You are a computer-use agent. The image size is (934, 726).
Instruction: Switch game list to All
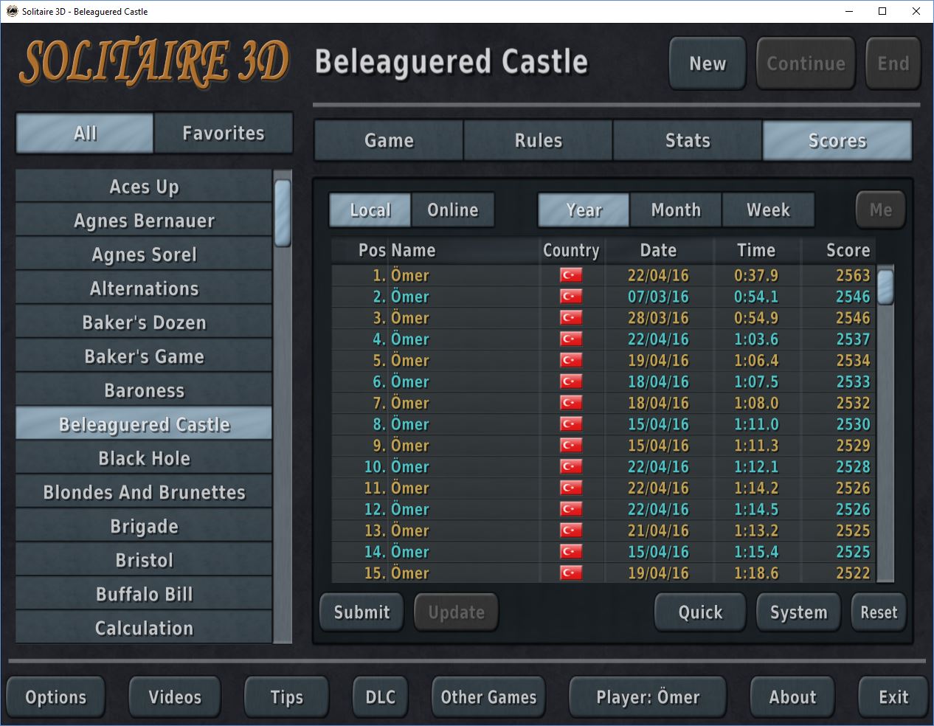pos(85,134)
